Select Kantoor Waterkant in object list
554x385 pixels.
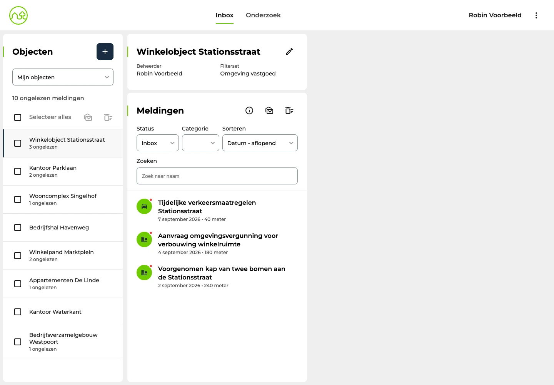pos(63,312)
